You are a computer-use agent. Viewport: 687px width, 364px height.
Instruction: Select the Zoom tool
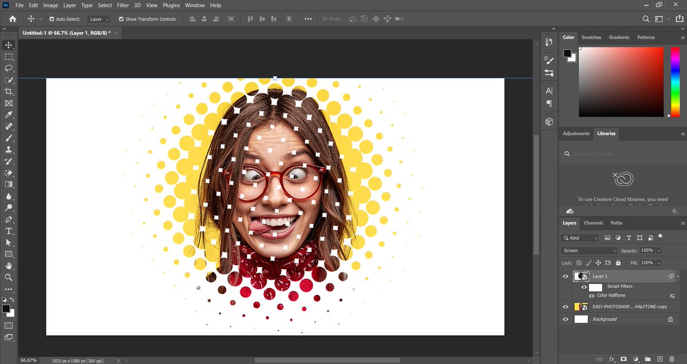coord(9,277)
